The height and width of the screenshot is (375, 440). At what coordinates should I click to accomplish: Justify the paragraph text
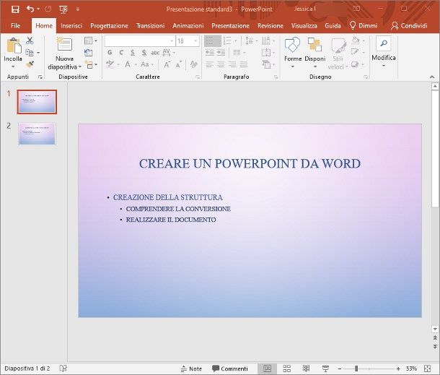(x=244, y=64)
